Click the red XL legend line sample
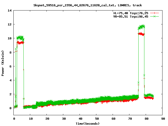 (x=154, y=13)
